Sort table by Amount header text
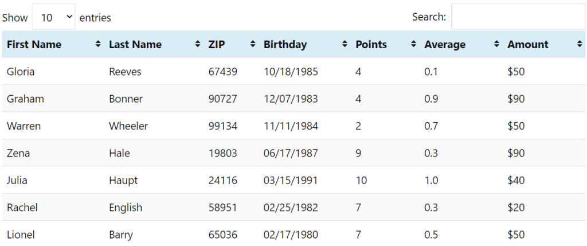 click(x=528, y=45)
